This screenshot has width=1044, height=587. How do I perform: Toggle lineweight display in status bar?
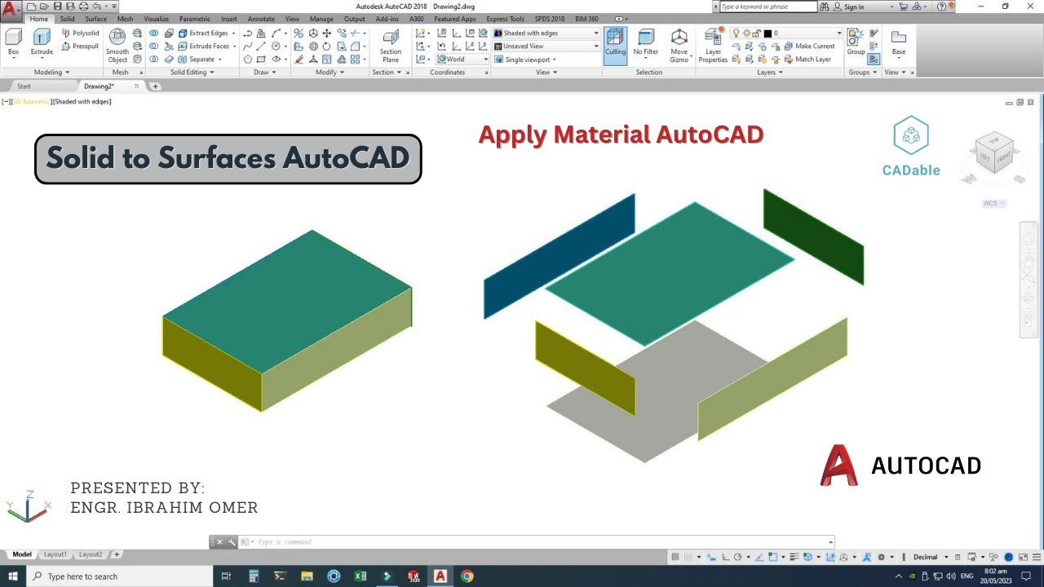tap(794, 557)
